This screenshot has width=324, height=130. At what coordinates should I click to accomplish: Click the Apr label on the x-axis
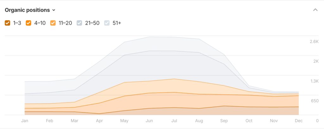99,121
